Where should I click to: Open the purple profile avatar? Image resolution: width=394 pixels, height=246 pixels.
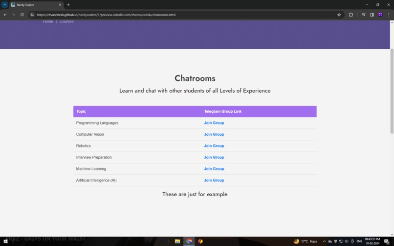tap(380, 15)
